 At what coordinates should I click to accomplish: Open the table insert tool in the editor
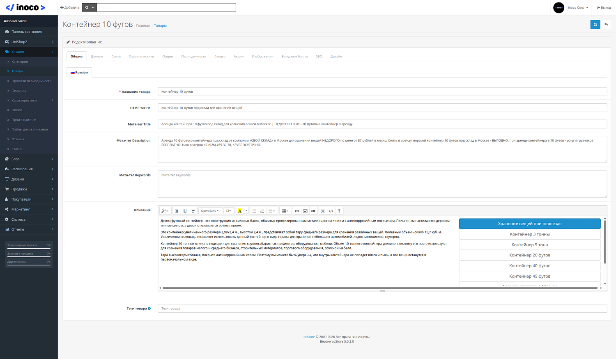coord(284,210)
